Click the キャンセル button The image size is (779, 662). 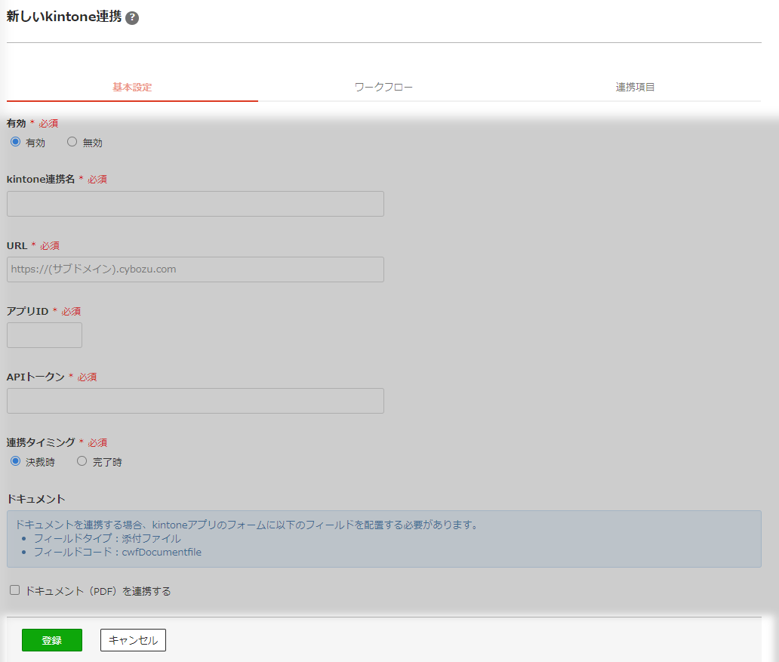133,640
